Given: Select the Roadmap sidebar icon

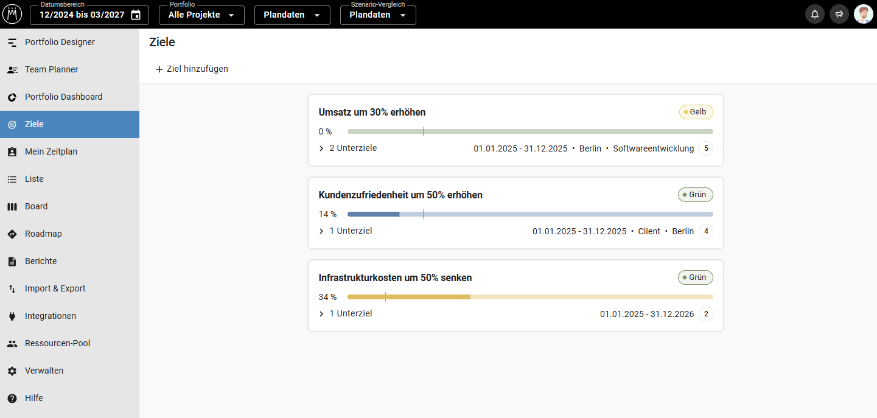Looking at the screenshot, I should pos(12,234).
